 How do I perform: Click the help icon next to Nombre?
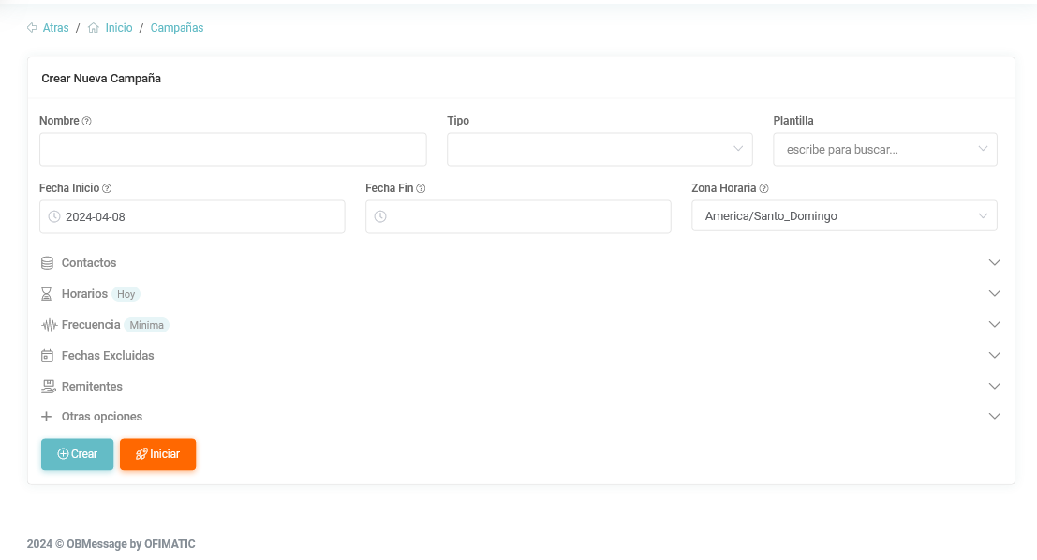(87, 122)
